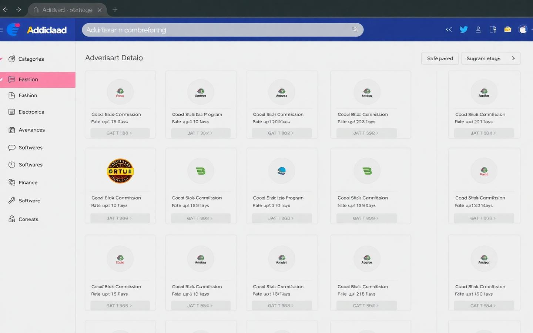Screen dimensions: 533x333
Task: Click button under 'Rate upt 10 1tays'
Action: click(120, 218)
